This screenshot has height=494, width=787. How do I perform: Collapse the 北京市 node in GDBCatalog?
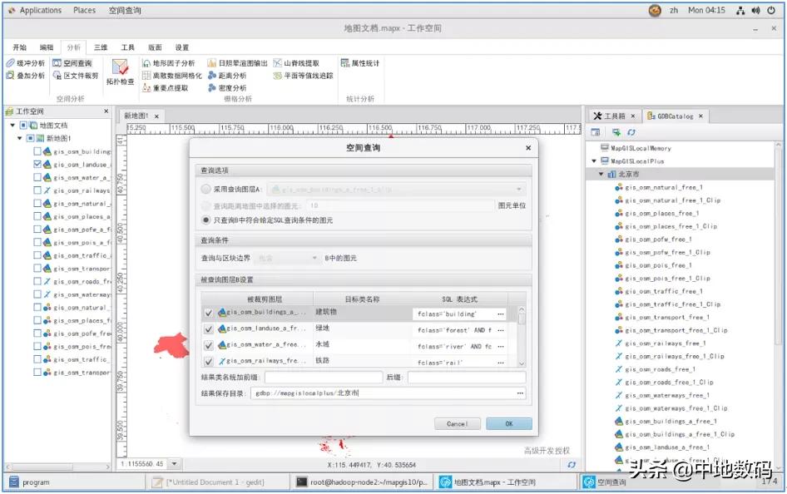pos(601,175)
